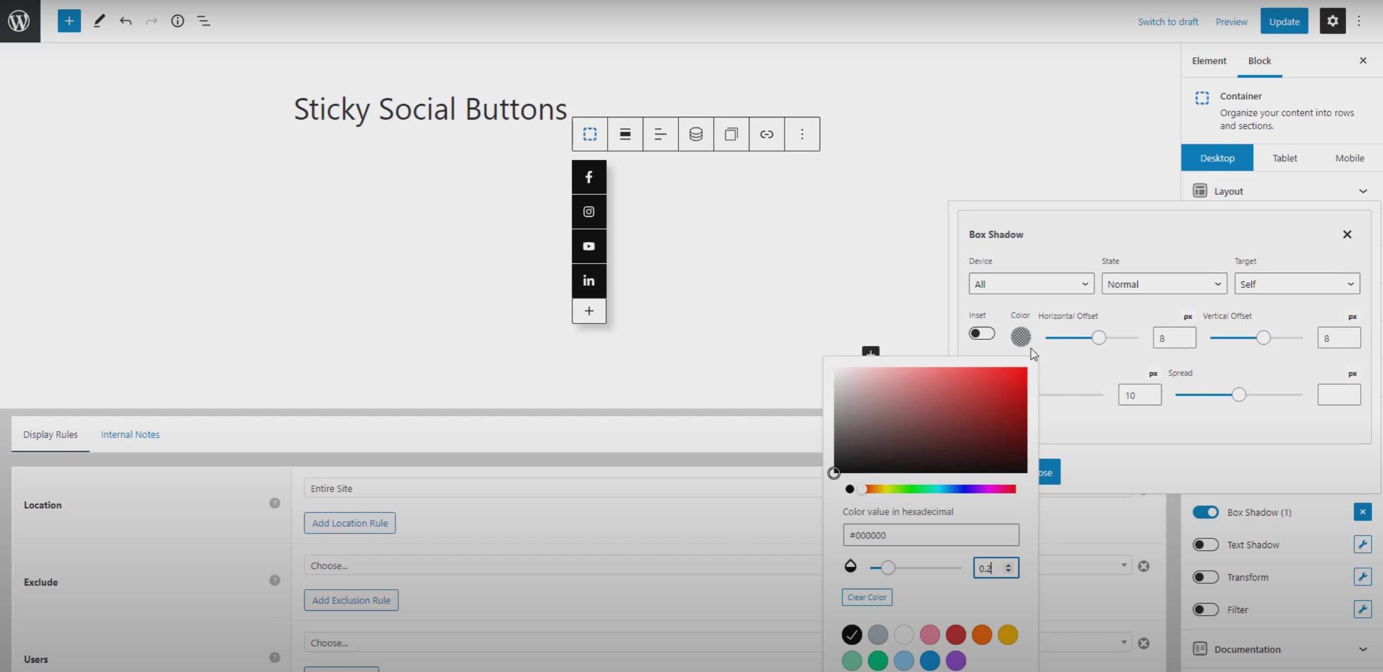
Task: Enable the Inset box shadow toggle
Action: 982,333
